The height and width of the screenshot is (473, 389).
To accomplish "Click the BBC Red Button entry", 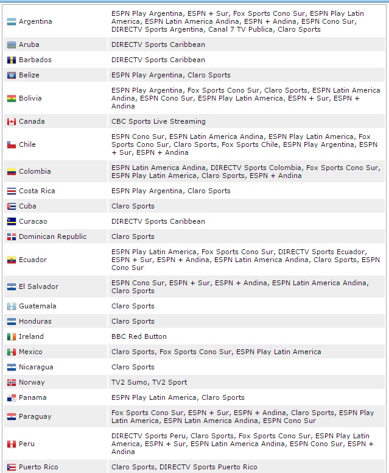I will pos(139,336).
